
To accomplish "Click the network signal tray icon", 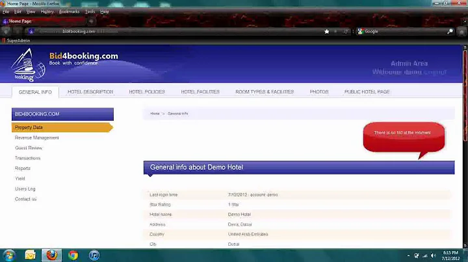I will pos(424,256).
